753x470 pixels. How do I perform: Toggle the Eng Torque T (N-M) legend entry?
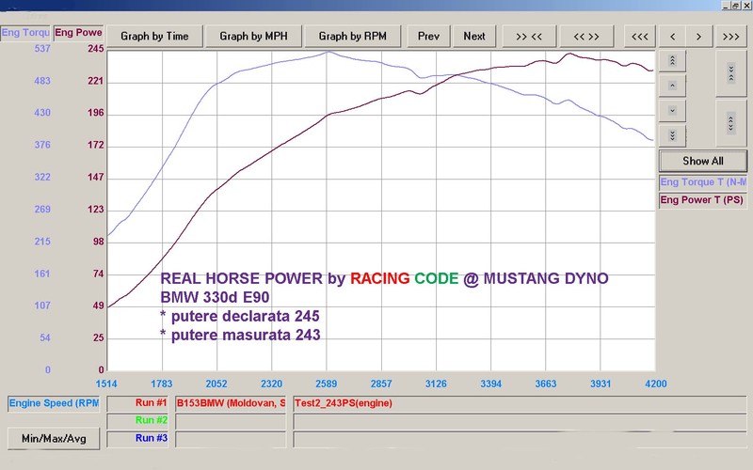tap(703, 182)
